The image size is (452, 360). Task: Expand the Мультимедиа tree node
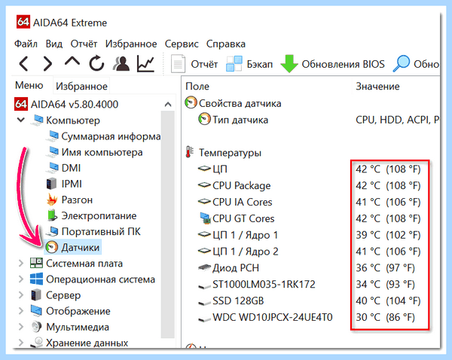(21, 327)
